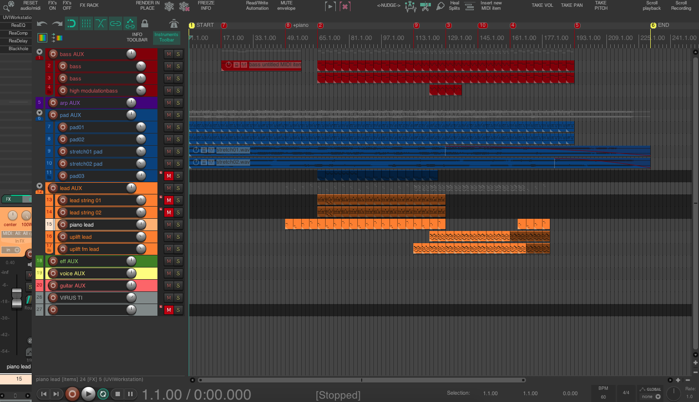Open the search magnifier with film reel icon
This screenshot has height=402, width=699.
[8, 6]
